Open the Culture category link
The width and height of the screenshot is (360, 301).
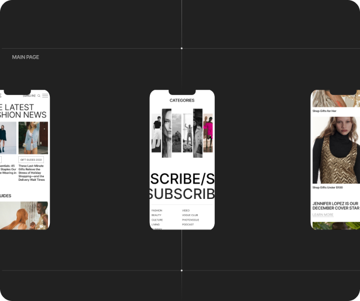tap(157, 220)
